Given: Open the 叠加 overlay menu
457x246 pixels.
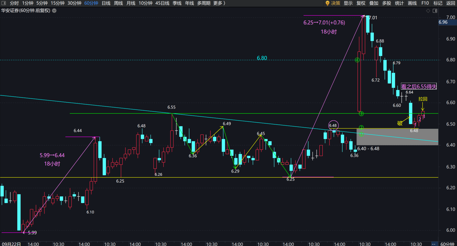Looking at the screenshot, I should tap(374, 3).
